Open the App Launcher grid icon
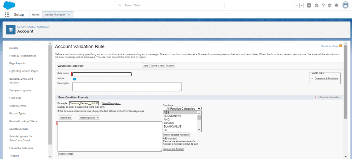This screenshot has height=159, width=352. tap(7, 15)
